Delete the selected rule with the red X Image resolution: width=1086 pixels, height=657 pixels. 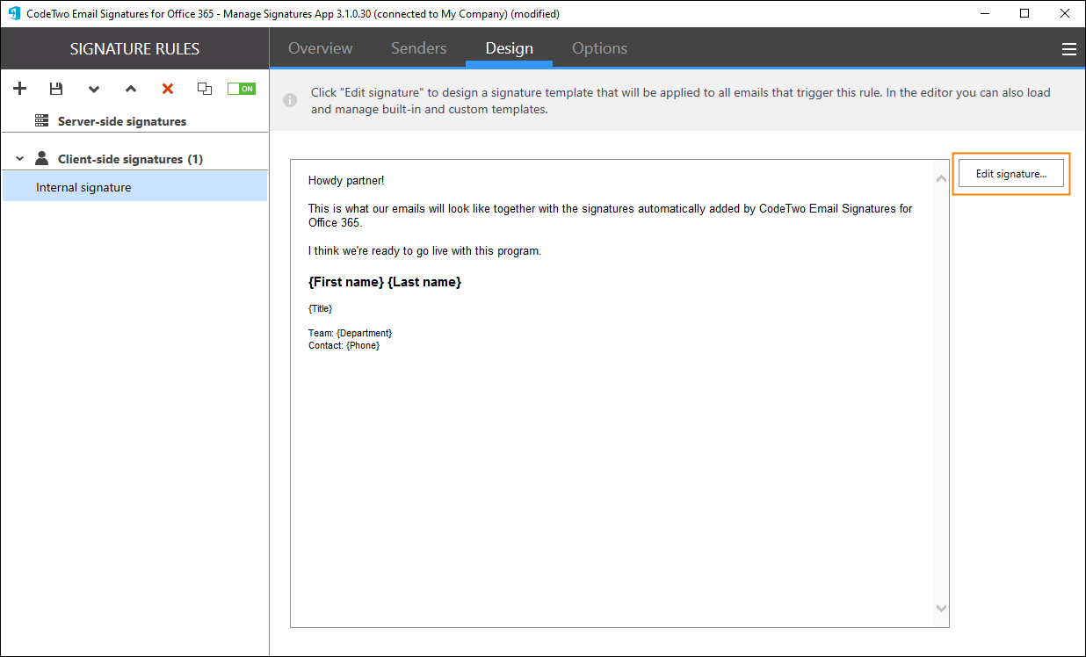tap(167, 88)
